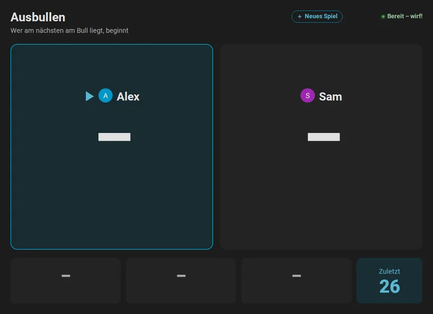Click Sam's empty score placeholder
Screen dimensions: 433x314
pyautogui.click(x=324, y=137)
